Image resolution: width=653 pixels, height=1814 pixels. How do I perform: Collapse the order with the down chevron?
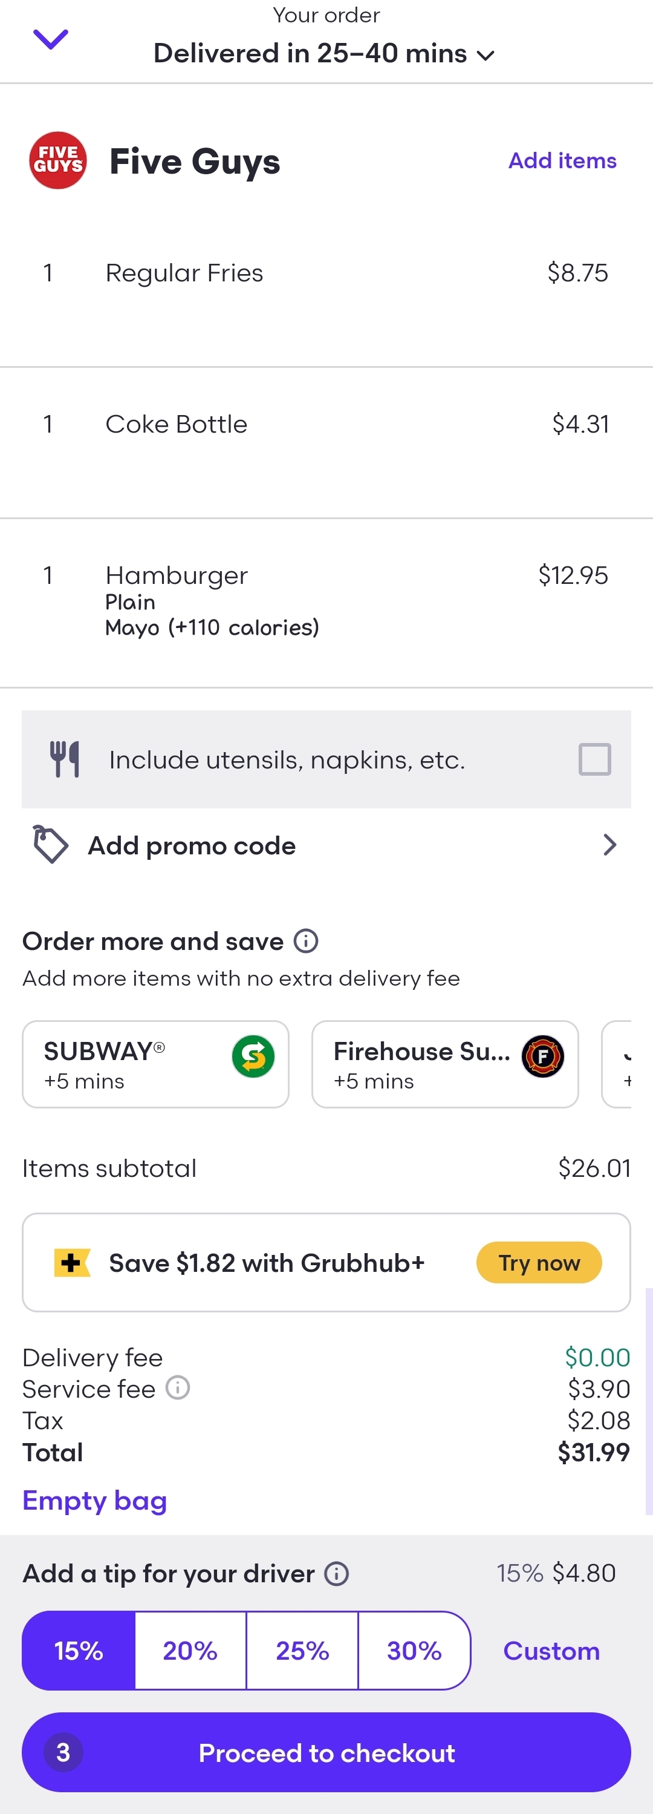(51, 39)
